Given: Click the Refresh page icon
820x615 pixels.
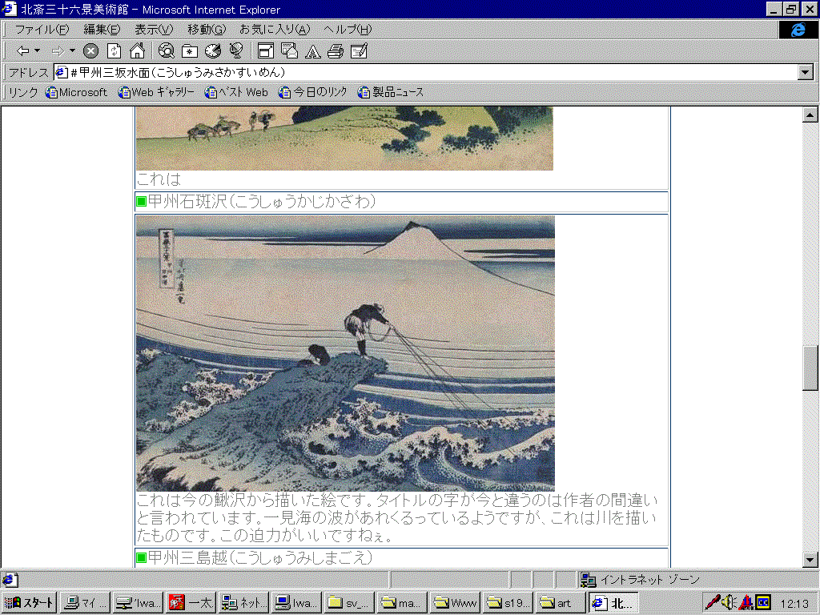Looking at the screenshot, I should tap(114, 50).
